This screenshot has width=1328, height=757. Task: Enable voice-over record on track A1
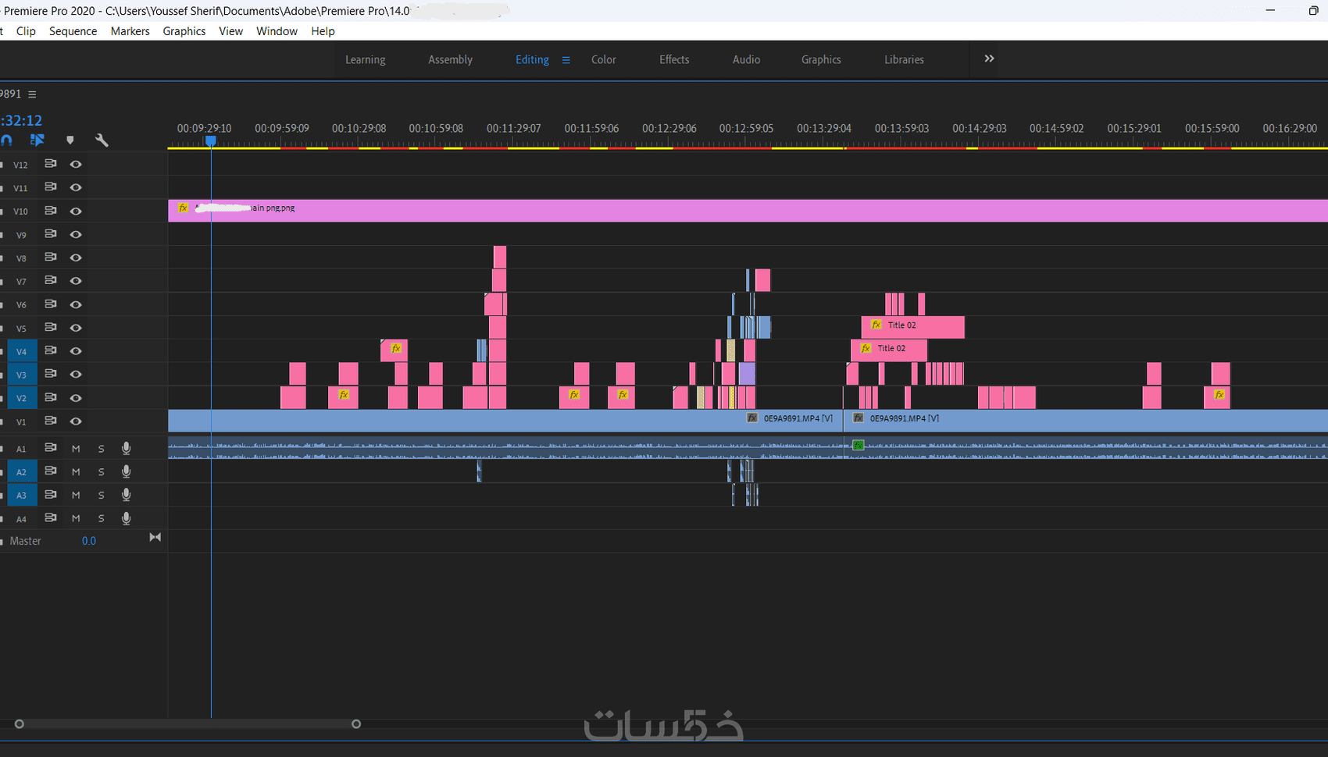pyautogui.click(x=126, y=448)
